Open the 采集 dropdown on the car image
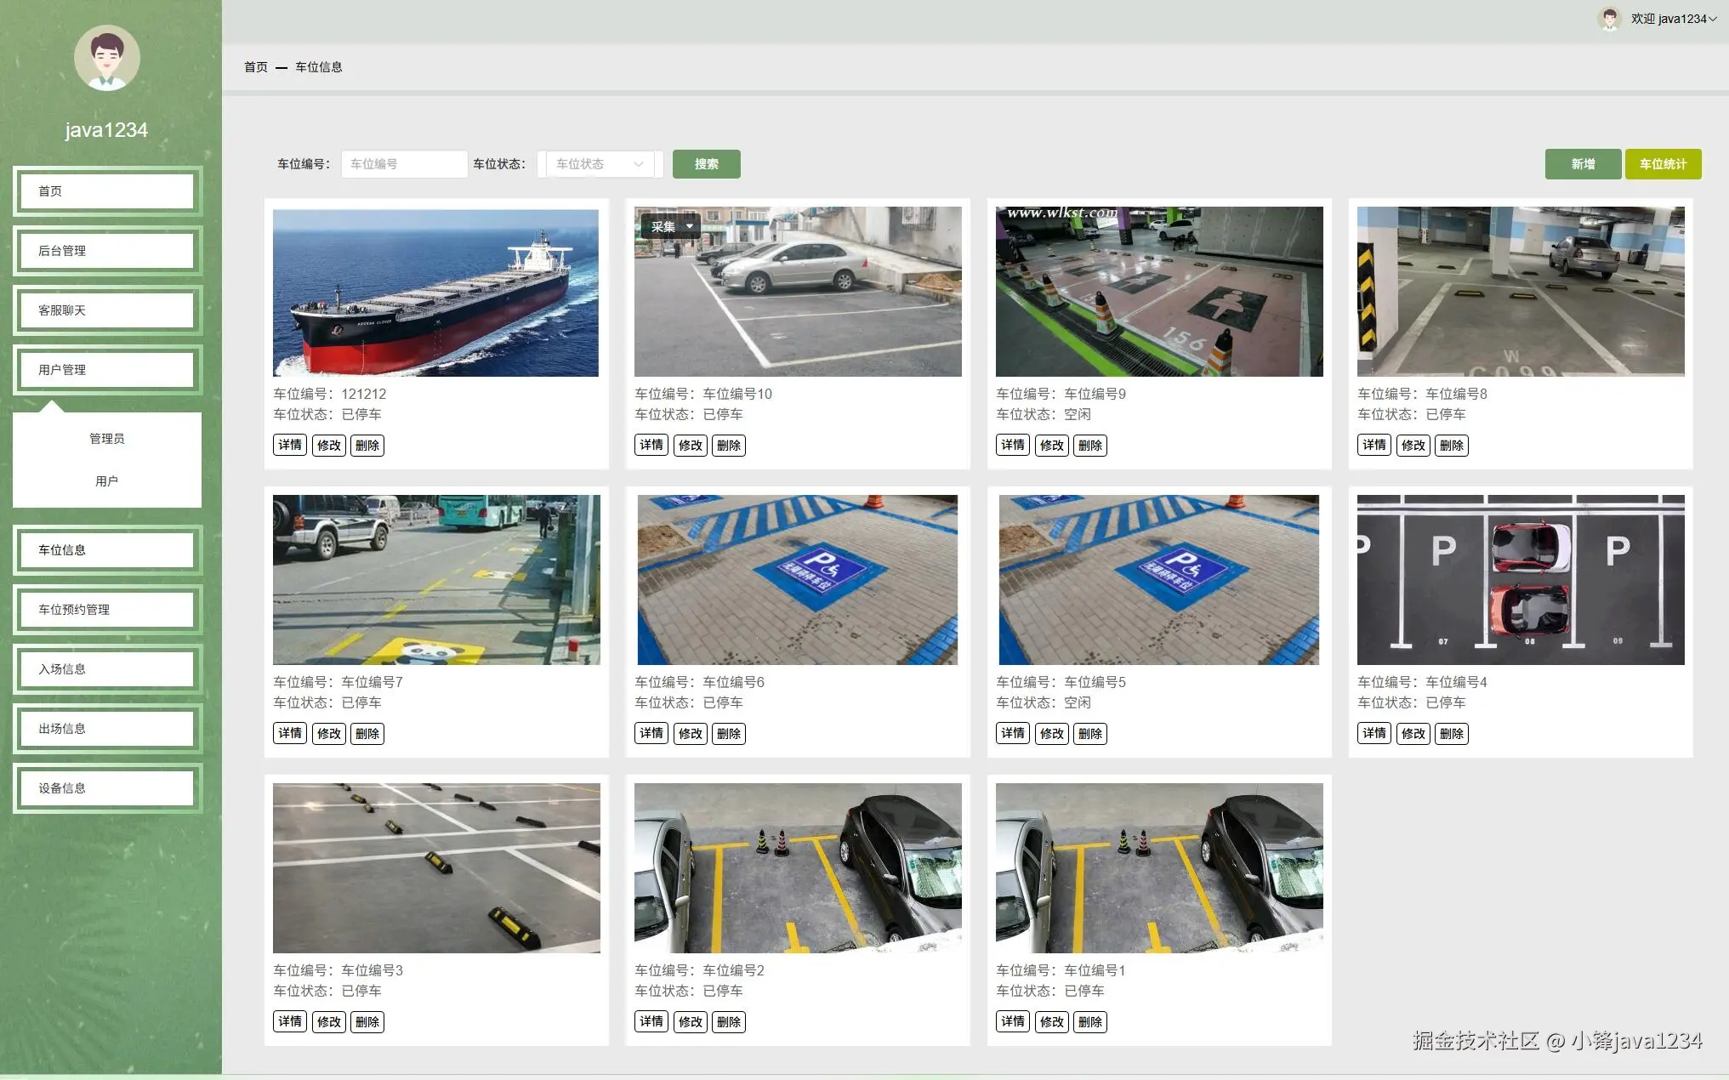 click(671, 226)
